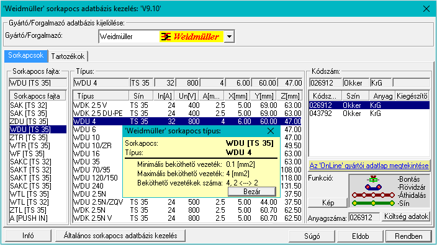The image size is (437, 245).
Task: Click the Infó button
Action: coord(28,236)
